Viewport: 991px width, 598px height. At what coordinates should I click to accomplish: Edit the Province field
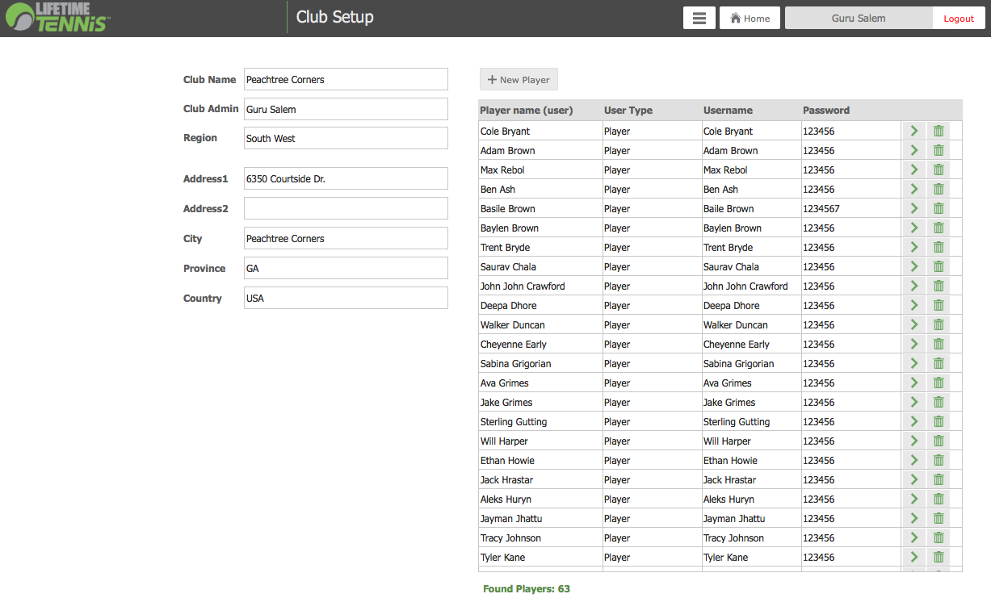(346, 268)
